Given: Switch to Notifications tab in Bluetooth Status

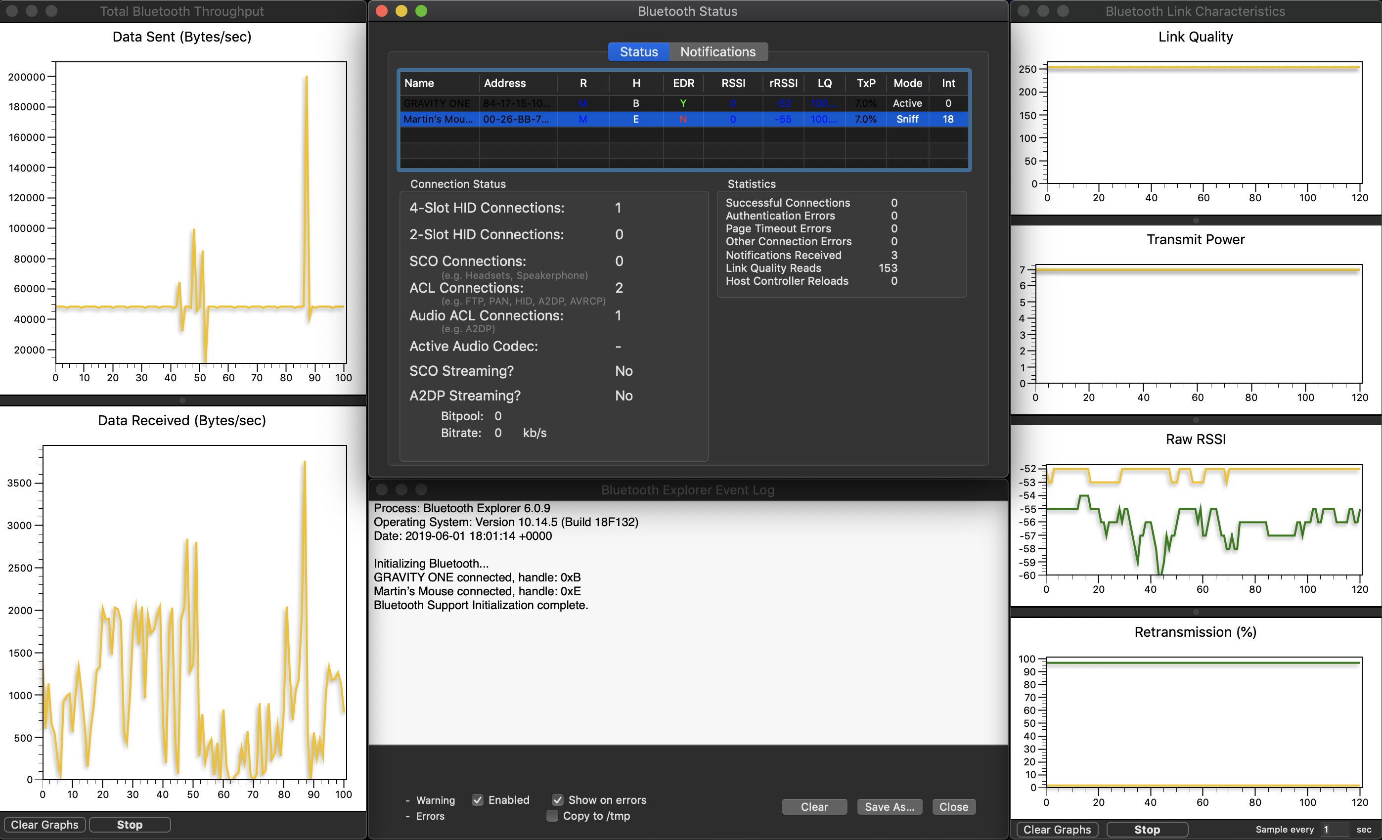Looking at the screenshot, I should coord(718,51).
